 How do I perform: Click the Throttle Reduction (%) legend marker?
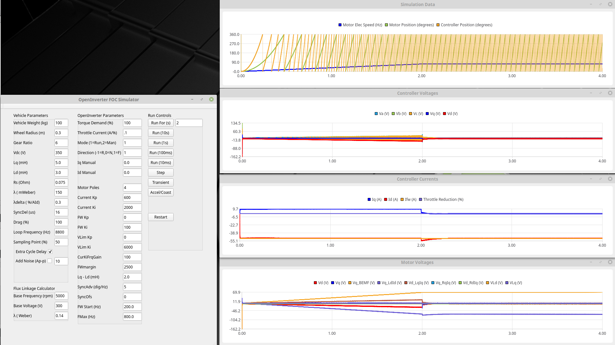(x=421, y=200)
